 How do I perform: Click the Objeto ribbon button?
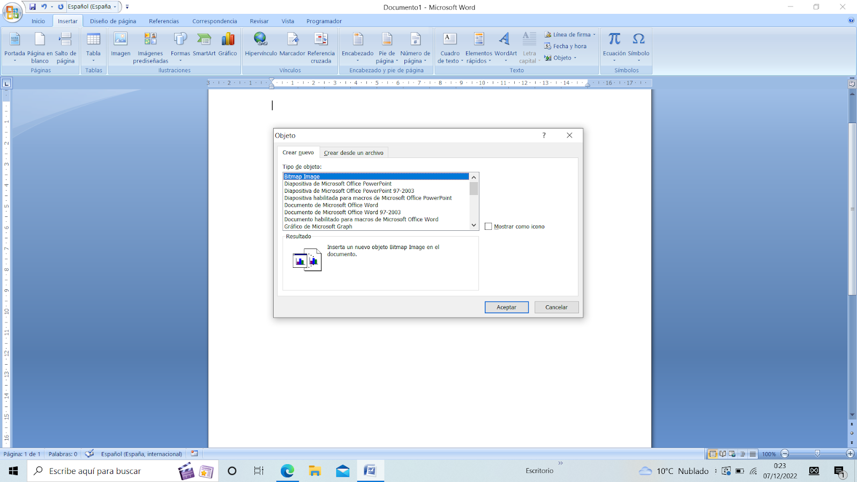click(x=560, y=58)
